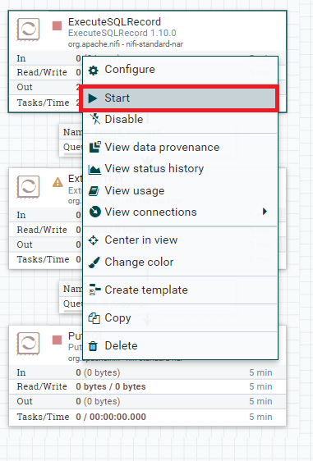Click the View connections arrow circle icon
The image size is (313, 461).
pyautogui.click(x=94, y=212)
